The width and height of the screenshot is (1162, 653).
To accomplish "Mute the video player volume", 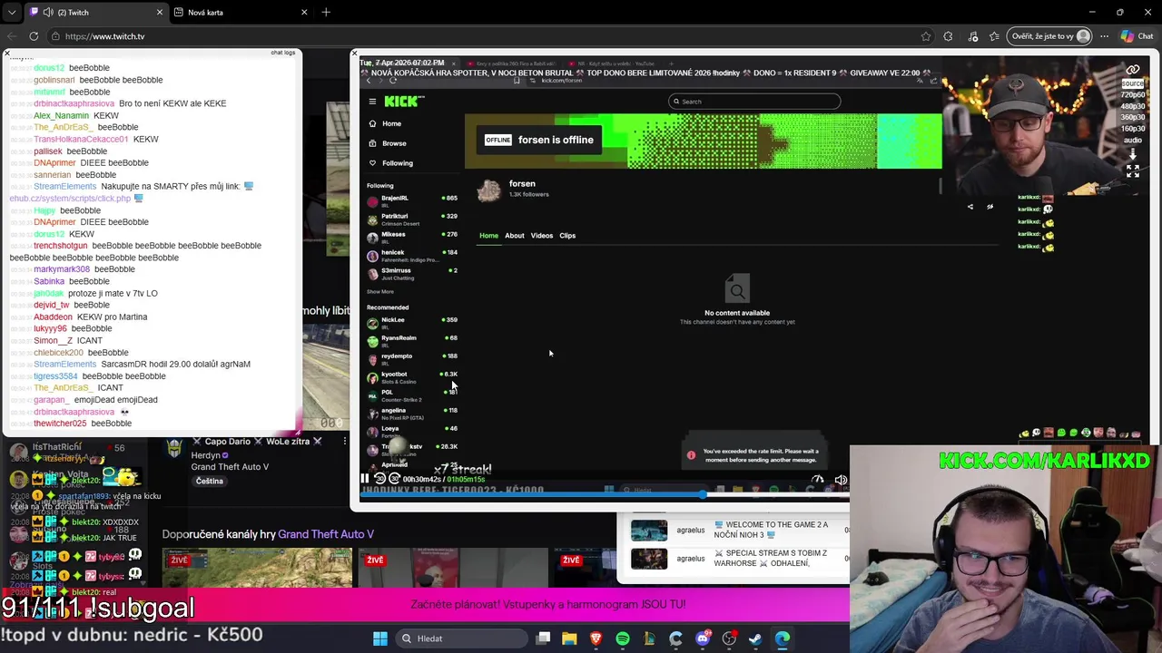I will coord(841,480).
